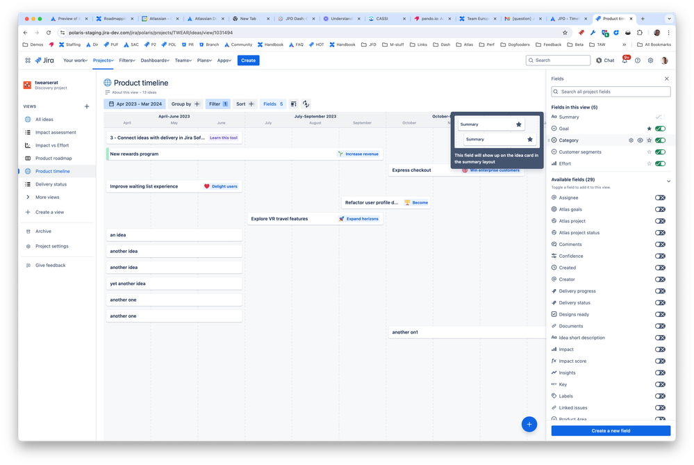This screenshot has width=694, height=465.
Task: Enable the Atlas goals field toggle
Action: click(x=660, y=209)
